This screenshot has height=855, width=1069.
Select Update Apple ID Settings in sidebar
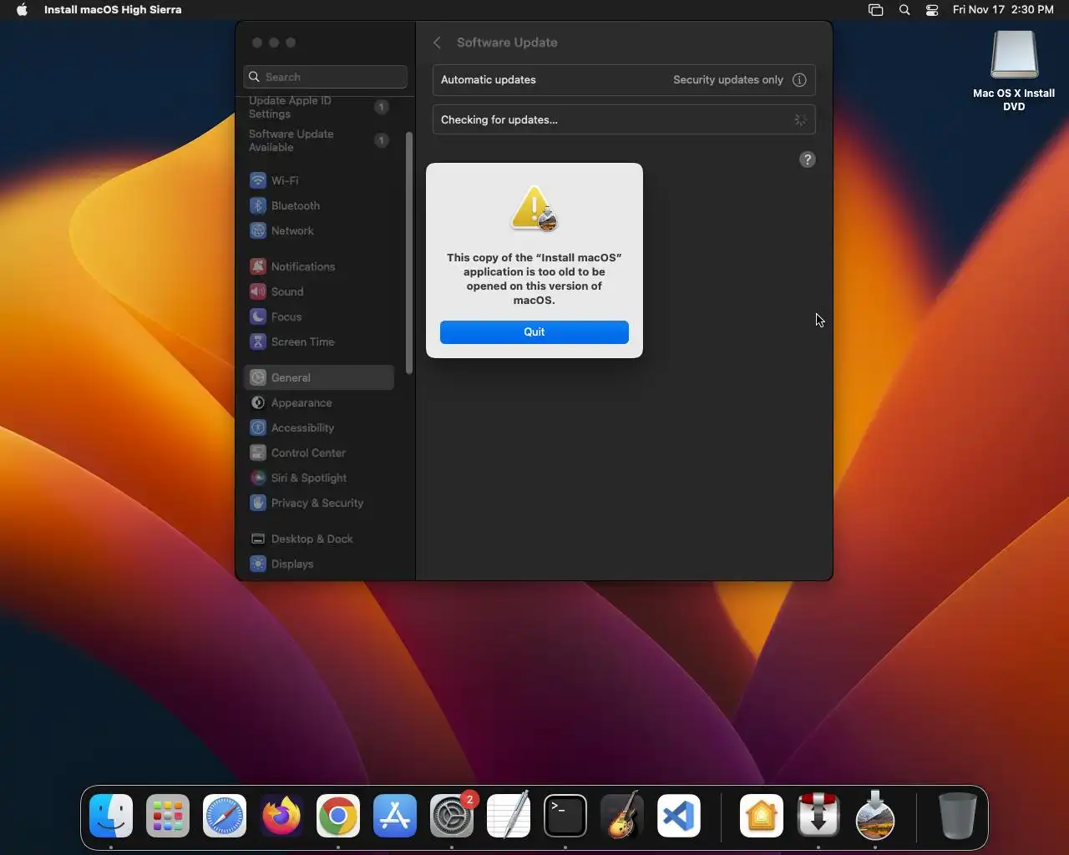coord(318,107)
